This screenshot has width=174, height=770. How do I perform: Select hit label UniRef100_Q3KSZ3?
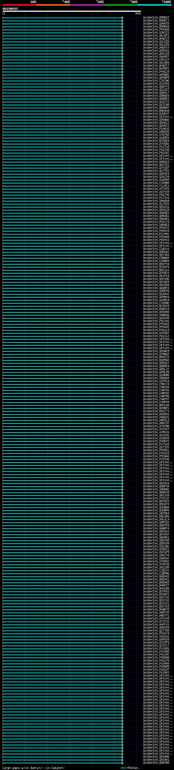point(156,33)
